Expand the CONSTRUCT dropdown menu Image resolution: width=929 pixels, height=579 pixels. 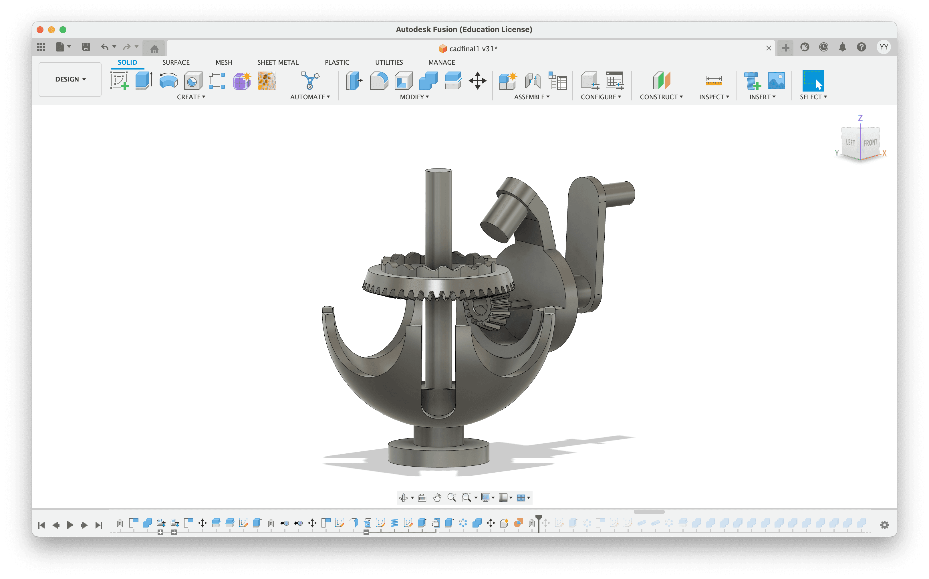661,97
